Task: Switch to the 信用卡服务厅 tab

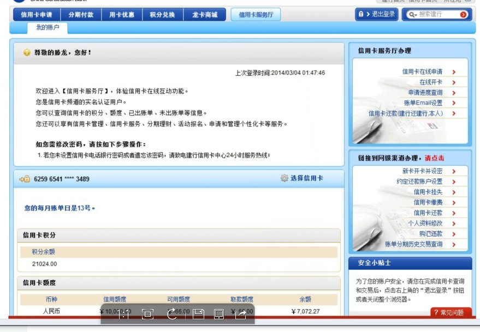Action: pyautogui.click(x=256, y=14)
